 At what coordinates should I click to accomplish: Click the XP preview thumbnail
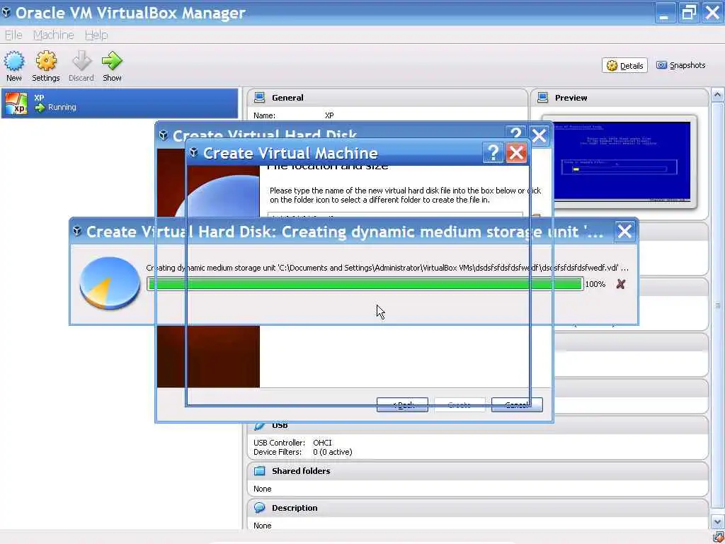coord(622,161)
